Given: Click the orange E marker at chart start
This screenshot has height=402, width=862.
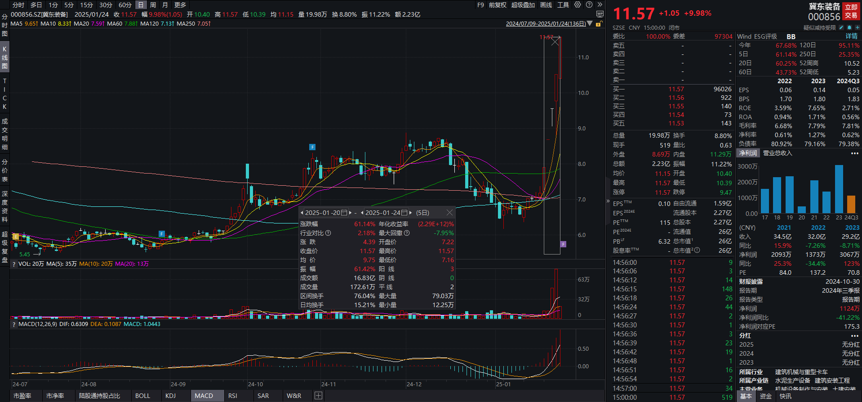Looking at the screenshot, I should (x=16, y=237).
